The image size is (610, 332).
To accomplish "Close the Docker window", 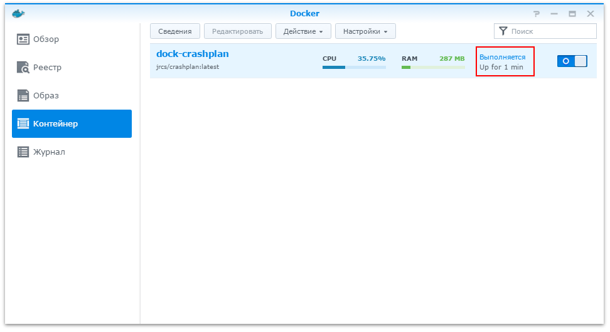I will click(x=591, y=14).
